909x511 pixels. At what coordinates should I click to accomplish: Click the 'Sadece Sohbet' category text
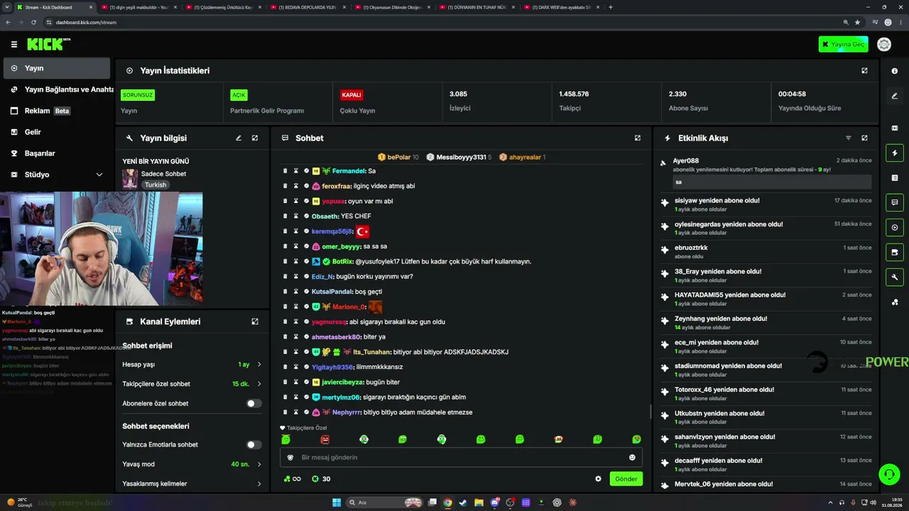coord(164,174)
